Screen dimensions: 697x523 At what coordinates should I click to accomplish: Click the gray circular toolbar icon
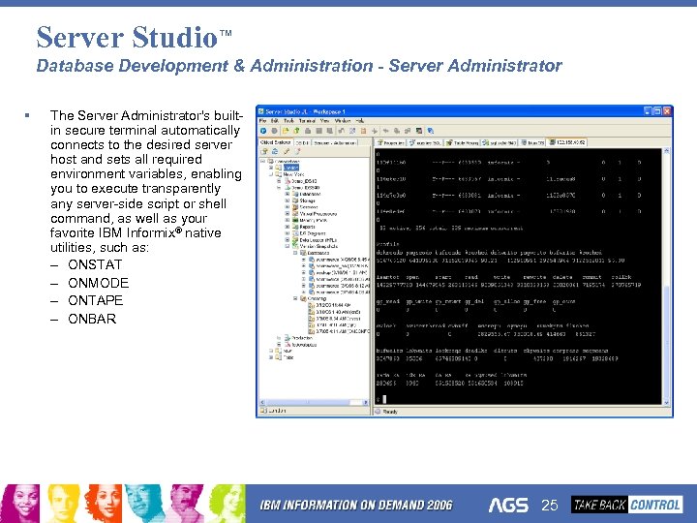(x=274, y=131)
